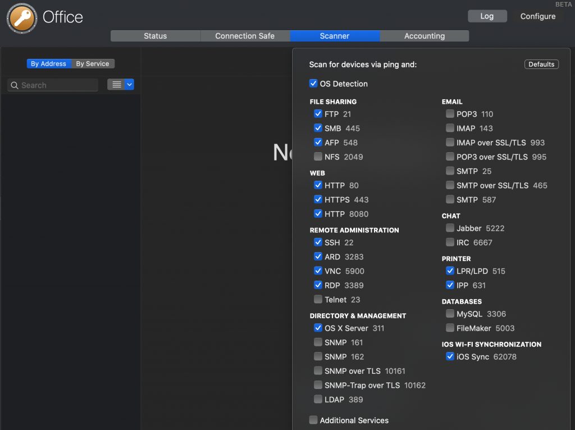Enable SMTP over SSL/TLS 465

click(x=450, y=185)
